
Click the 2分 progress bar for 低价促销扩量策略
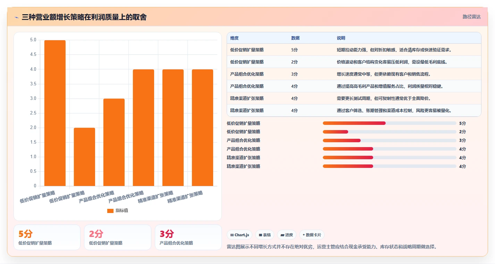(x=389, y=132)
